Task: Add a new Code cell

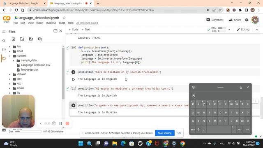Action: [x=74, y=30]
